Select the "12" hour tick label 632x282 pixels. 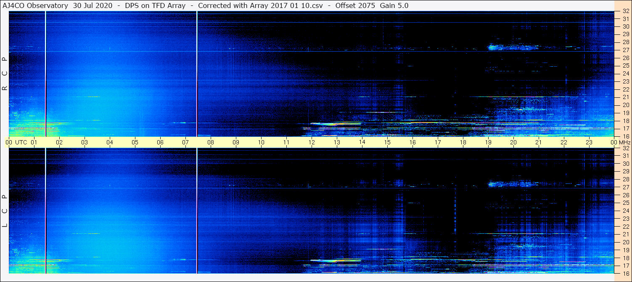pos(312,142)
